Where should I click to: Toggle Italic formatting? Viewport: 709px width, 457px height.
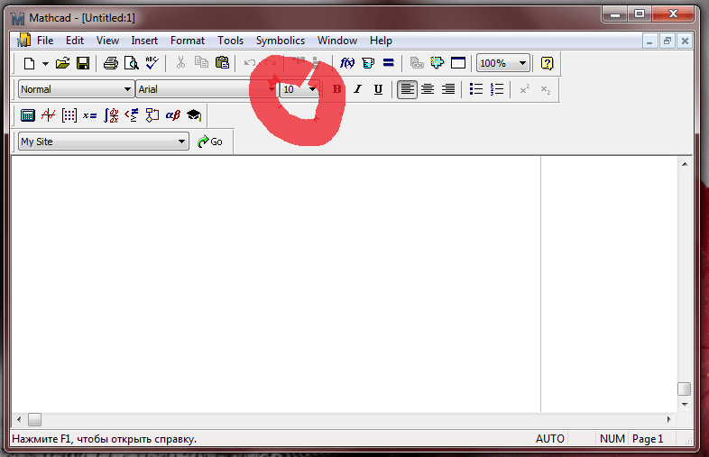click(358, 89)
